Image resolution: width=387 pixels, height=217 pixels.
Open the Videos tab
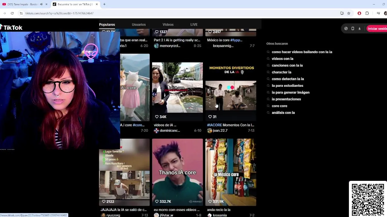pos(168,24)
